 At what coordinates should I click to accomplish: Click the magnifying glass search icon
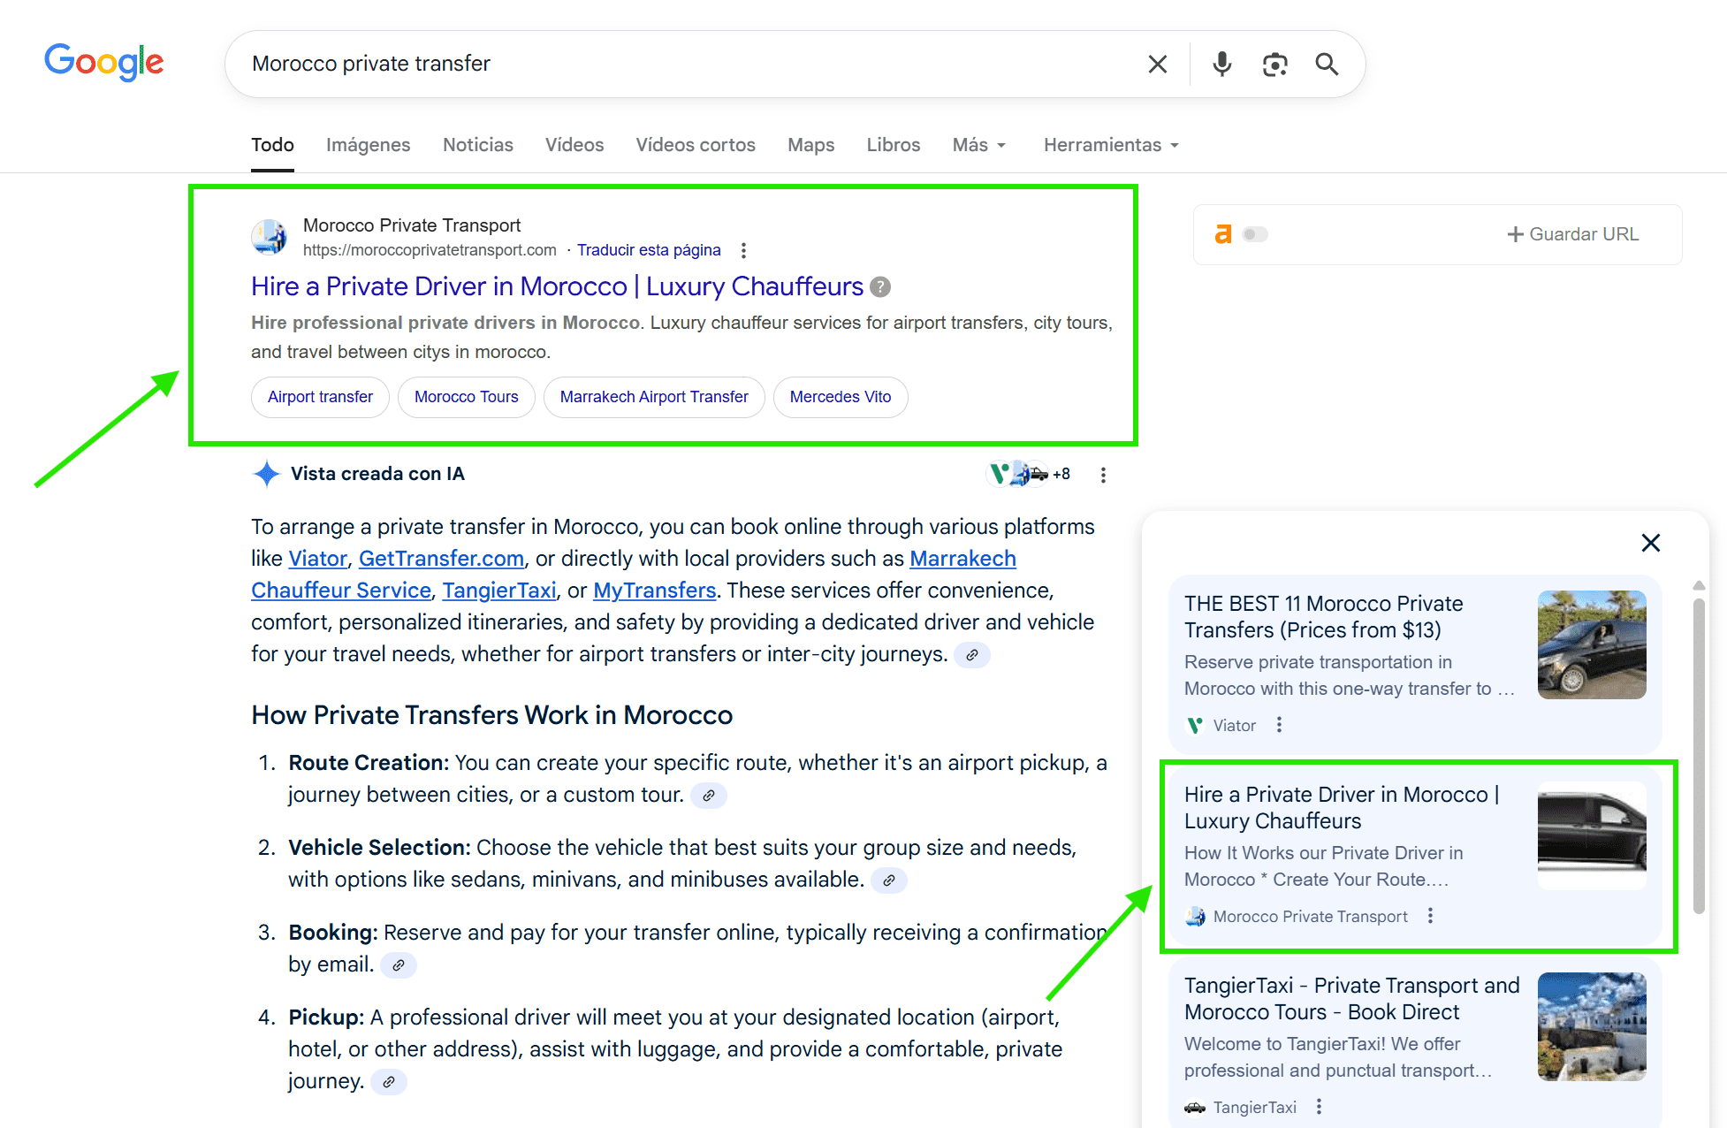pos(1327,64)
